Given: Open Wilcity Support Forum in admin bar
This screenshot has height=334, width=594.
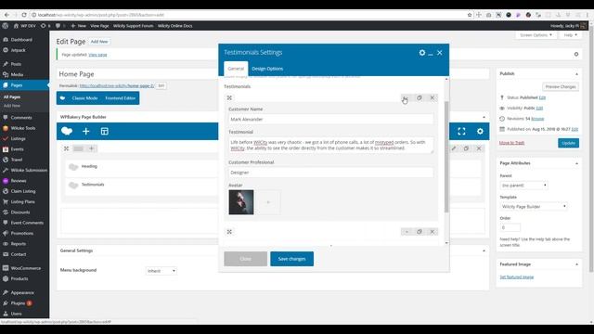Looking at the screenshot, I should 134,26.
